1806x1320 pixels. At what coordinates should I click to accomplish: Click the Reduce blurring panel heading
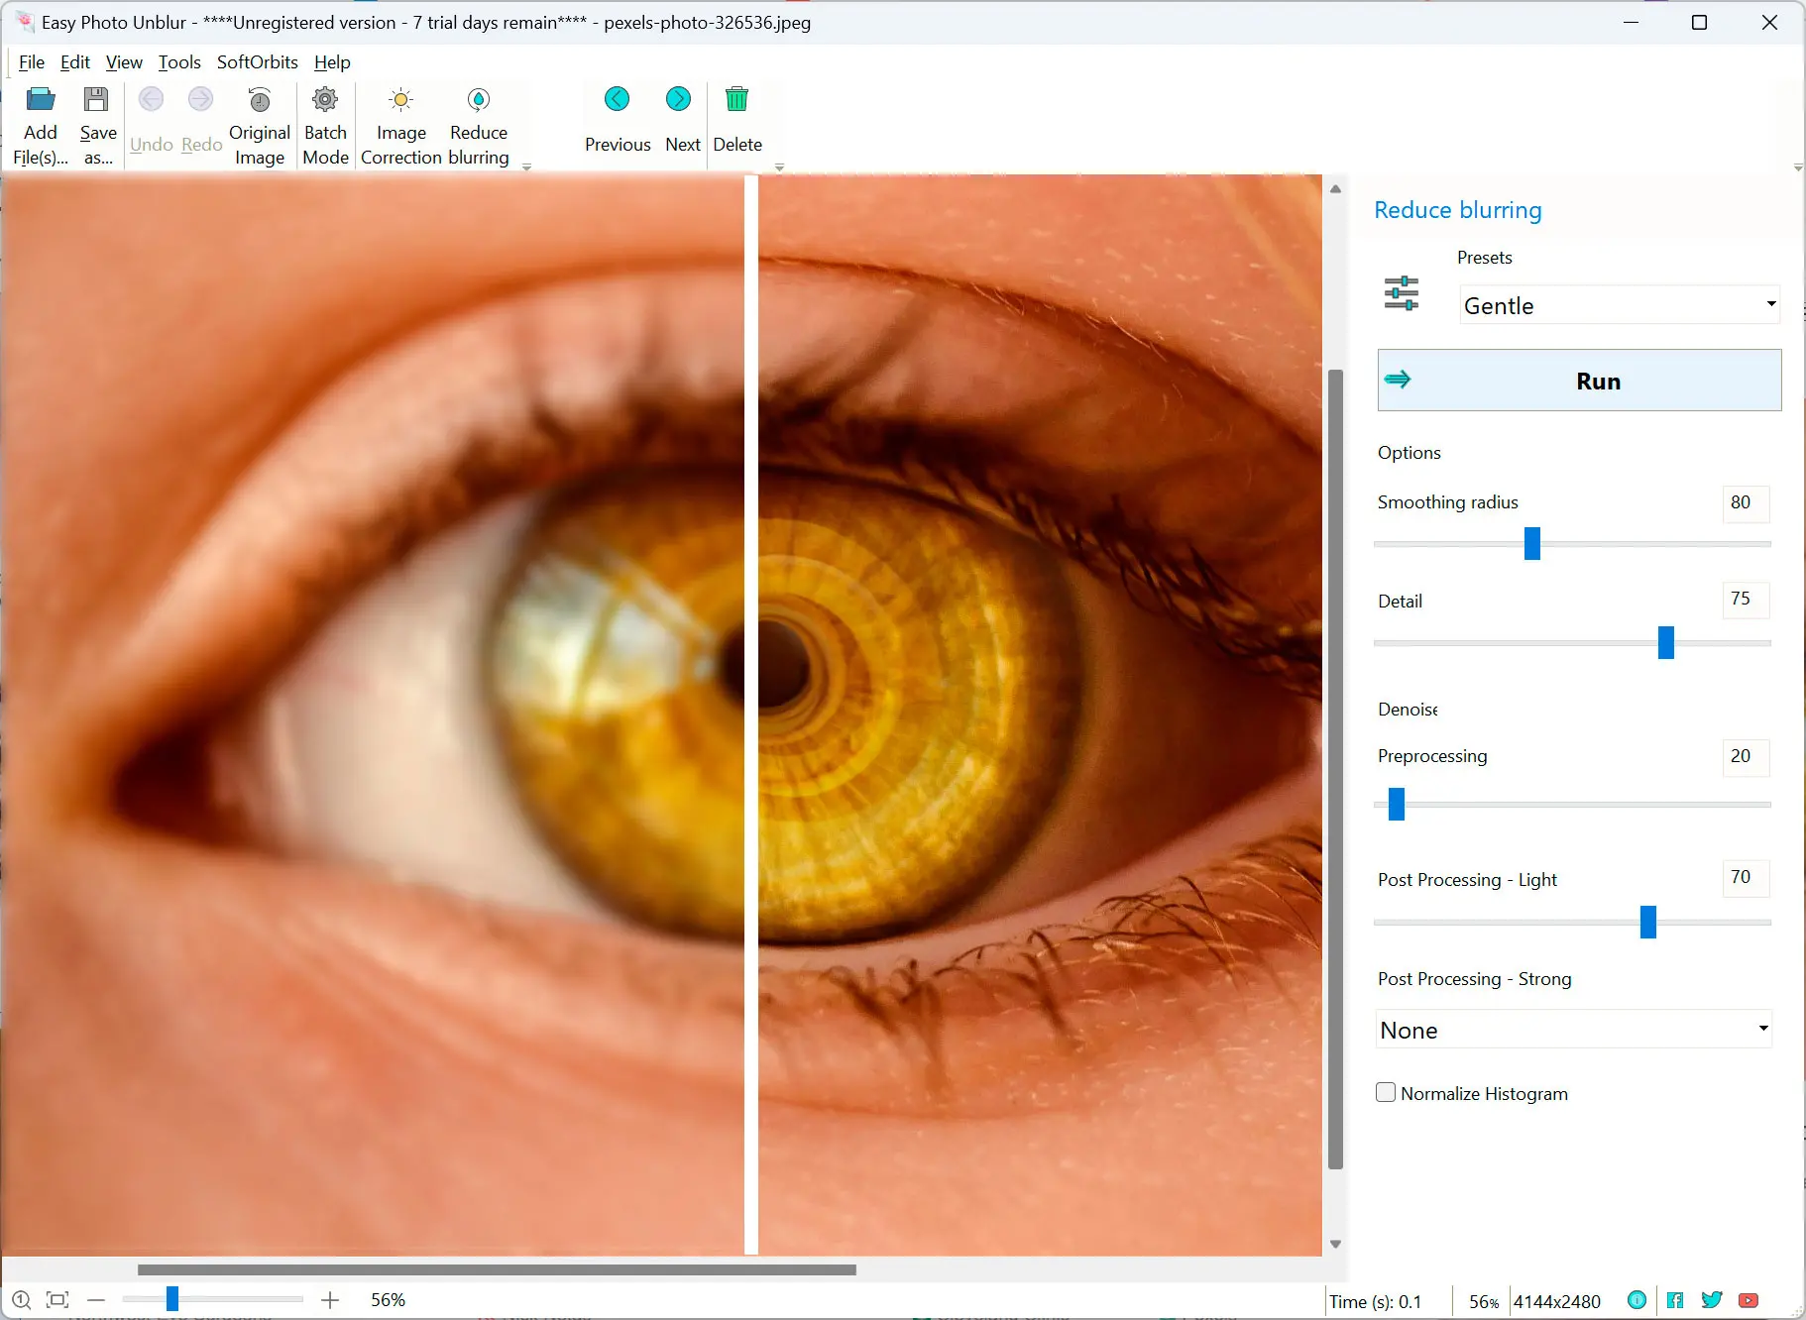pyautogui.click(x=1457, y=210)
